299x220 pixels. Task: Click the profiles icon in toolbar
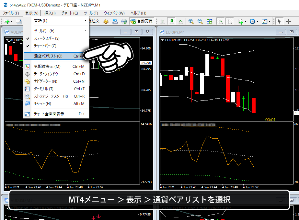(x=18, y=21)
